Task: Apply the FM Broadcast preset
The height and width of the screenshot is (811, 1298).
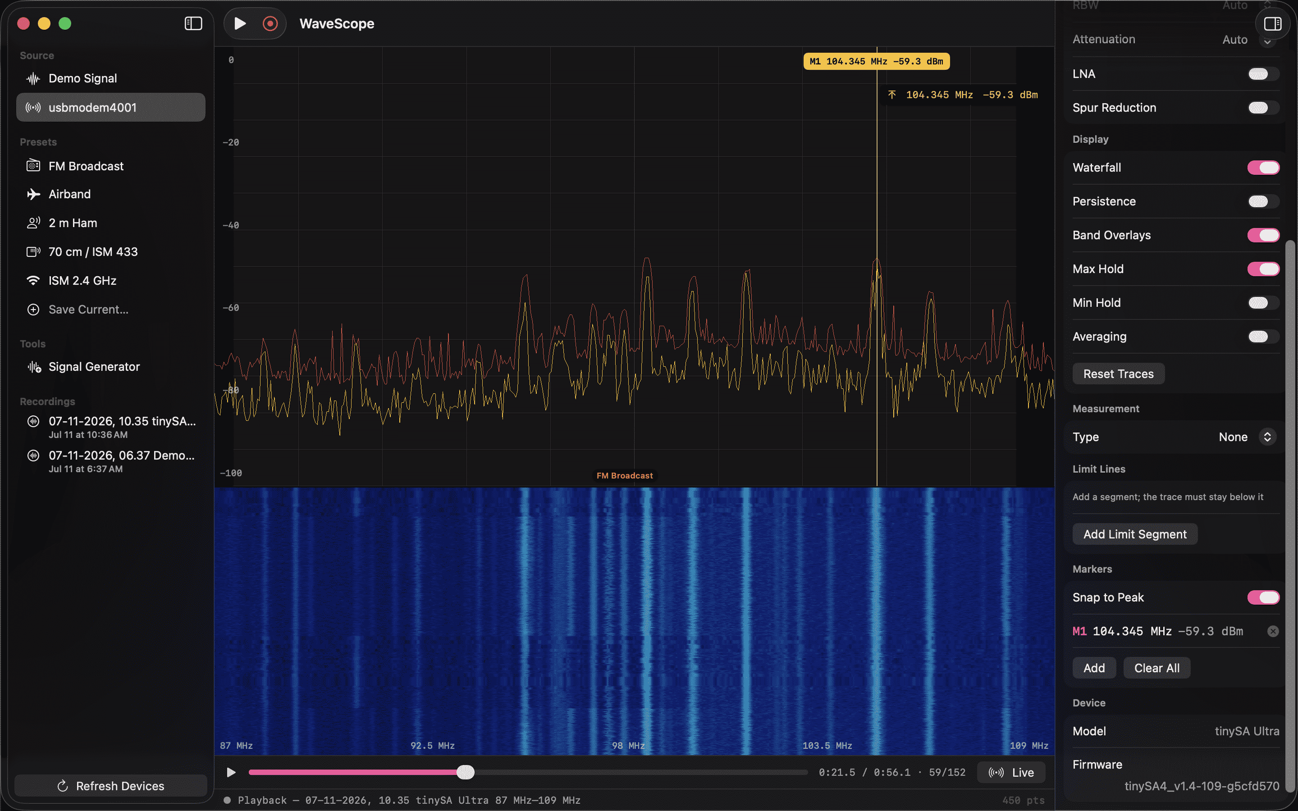Action: (x=110, y=166)
